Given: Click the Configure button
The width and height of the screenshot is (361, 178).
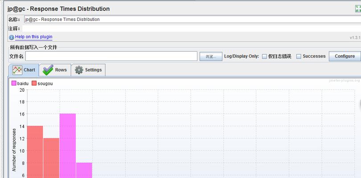Looking at the screenshot, I should coord(345,56).
